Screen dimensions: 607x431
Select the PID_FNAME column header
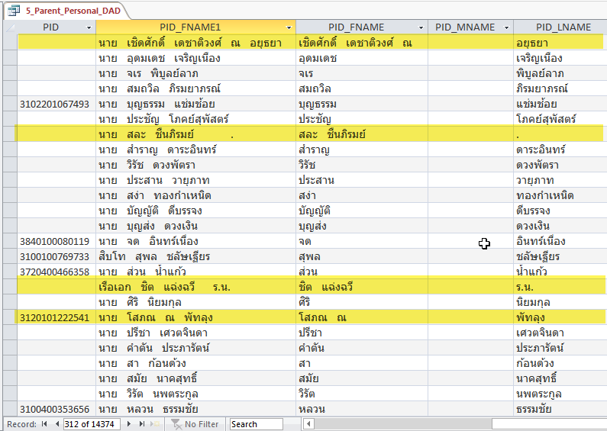click(x=360, y=27)
